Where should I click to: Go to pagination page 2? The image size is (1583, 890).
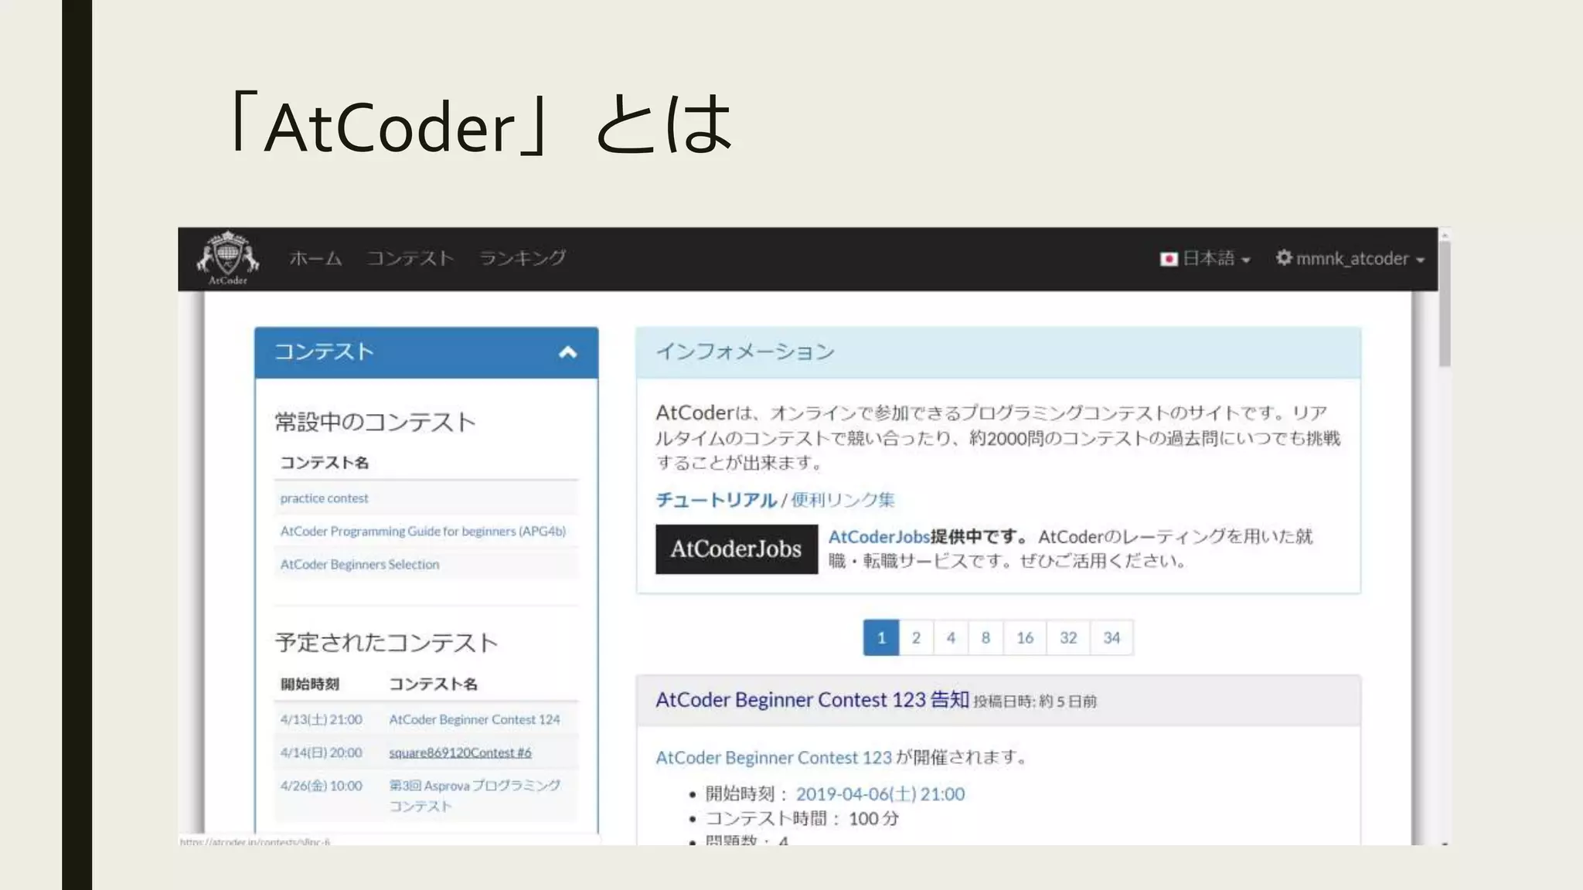click(x=916, y=638)
